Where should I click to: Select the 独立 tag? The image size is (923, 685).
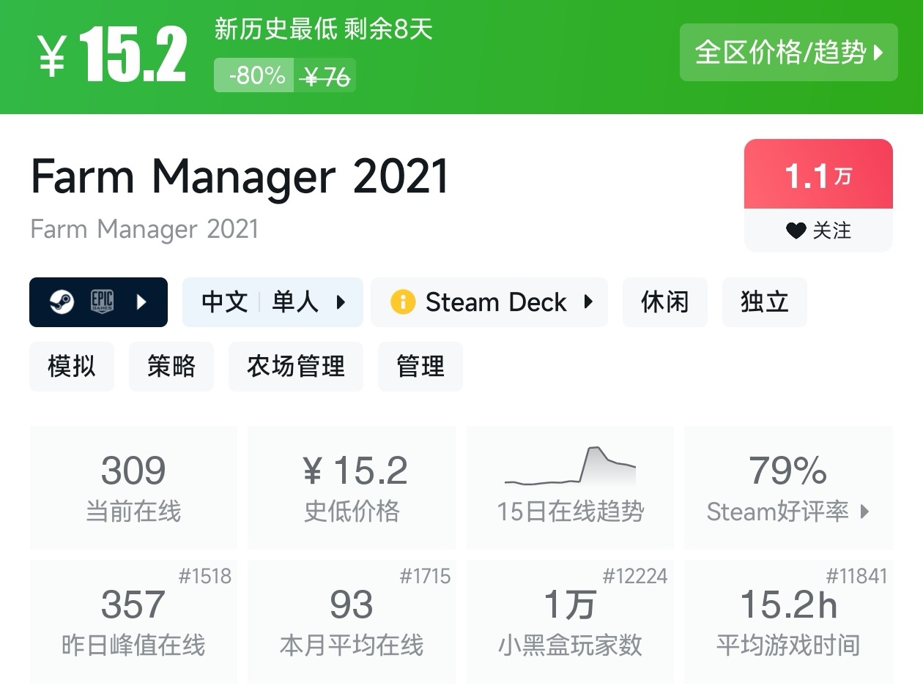tap(764, 302)
